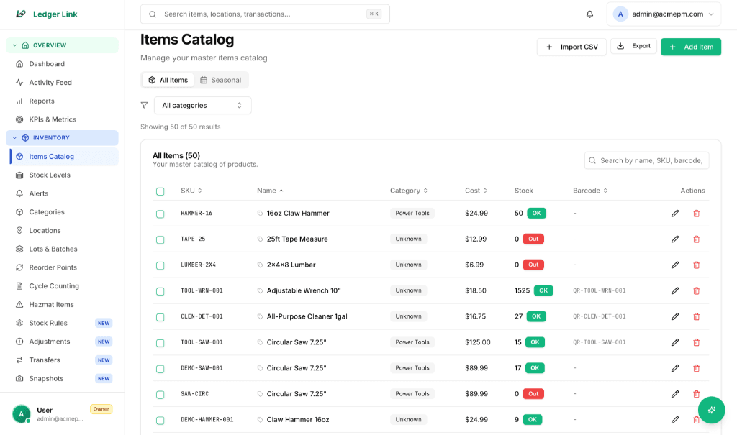Delete the TAPE-25 item via trash icon

[696, 239]
